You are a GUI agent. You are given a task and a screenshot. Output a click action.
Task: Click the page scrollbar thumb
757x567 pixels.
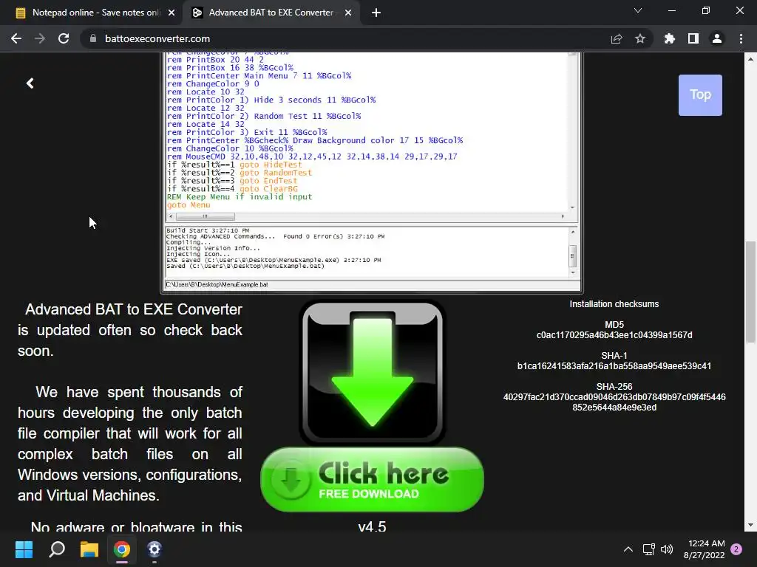point(750,292)
